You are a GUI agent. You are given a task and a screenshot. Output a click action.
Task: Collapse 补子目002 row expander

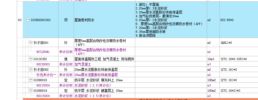pos(31,70)
